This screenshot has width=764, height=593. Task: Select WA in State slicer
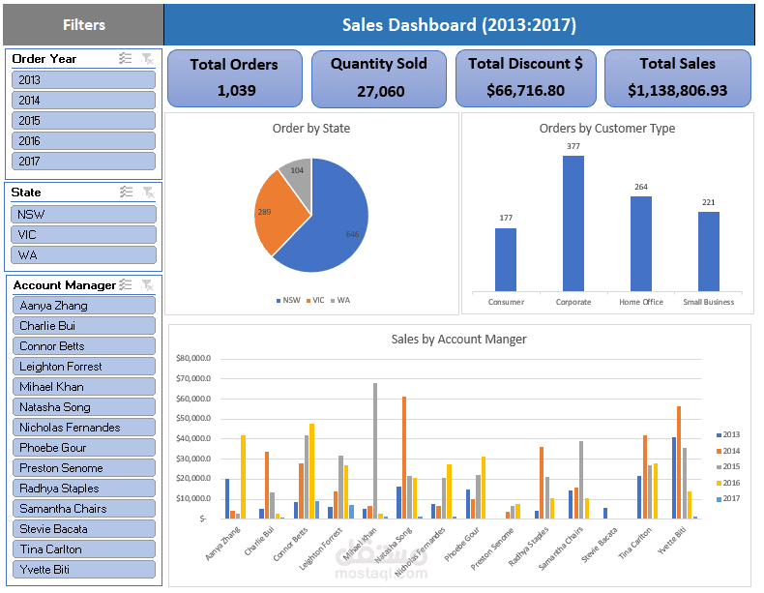coord(83,254)
